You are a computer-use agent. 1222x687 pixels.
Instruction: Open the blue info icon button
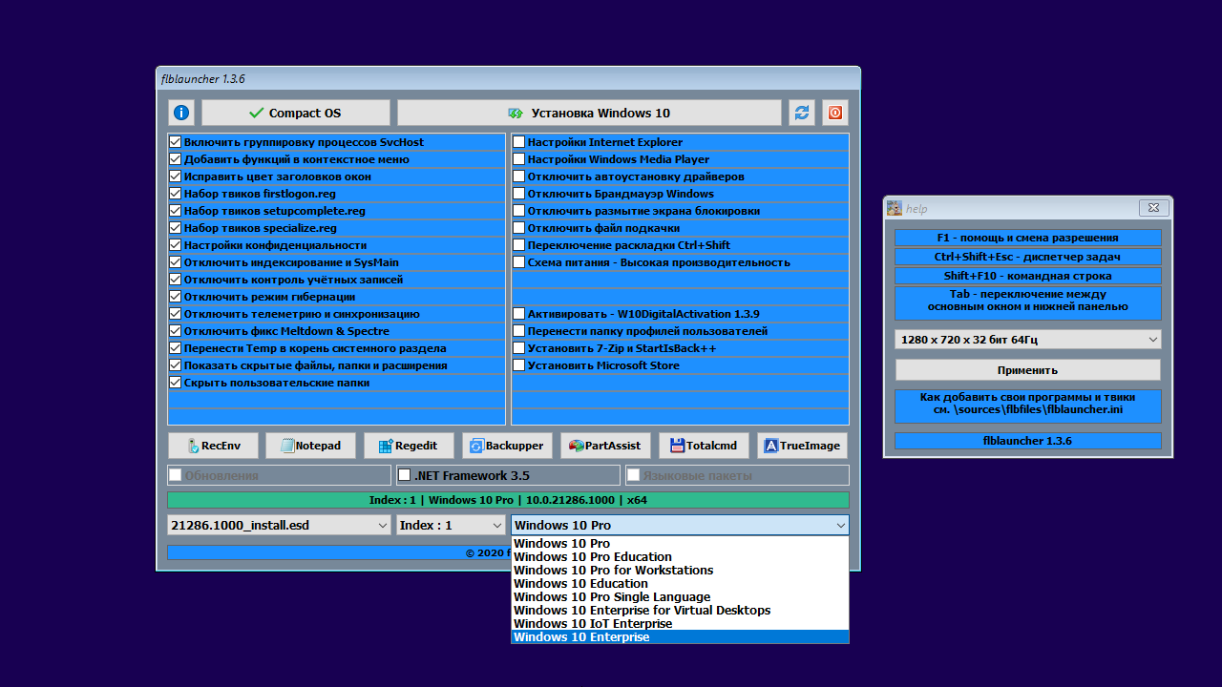click(181, 113)
